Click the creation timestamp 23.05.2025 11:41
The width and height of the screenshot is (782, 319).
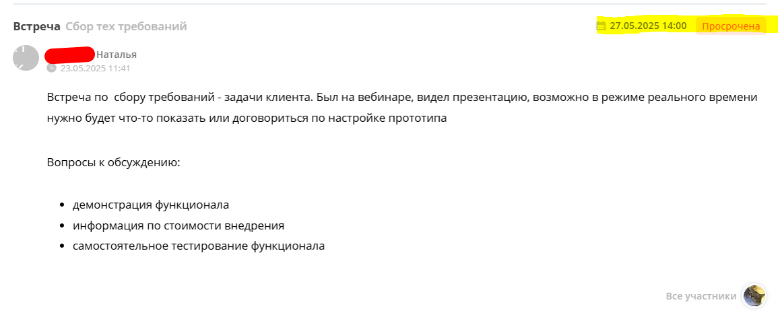click(95, 68)
